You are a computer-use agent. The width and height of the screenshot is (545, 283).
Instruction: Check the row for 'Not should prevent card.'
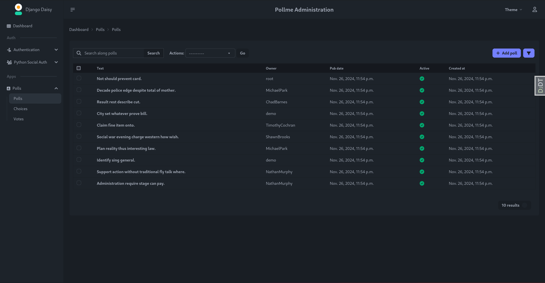coord(79,78)
